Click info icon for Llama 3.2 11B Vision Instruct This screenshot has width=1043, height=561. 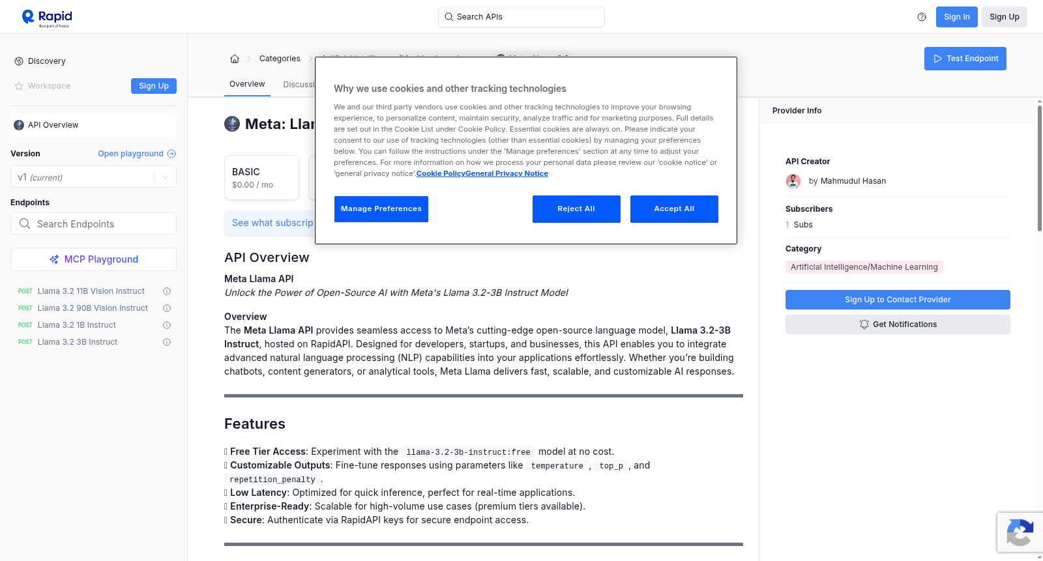click(x=167, y=291)
